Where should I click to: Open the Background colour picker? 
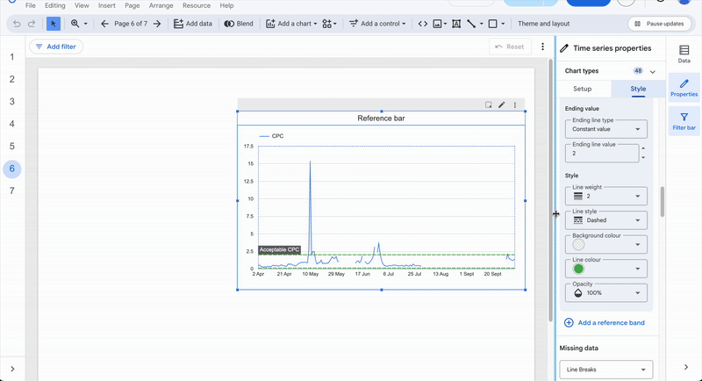(605, 244)
